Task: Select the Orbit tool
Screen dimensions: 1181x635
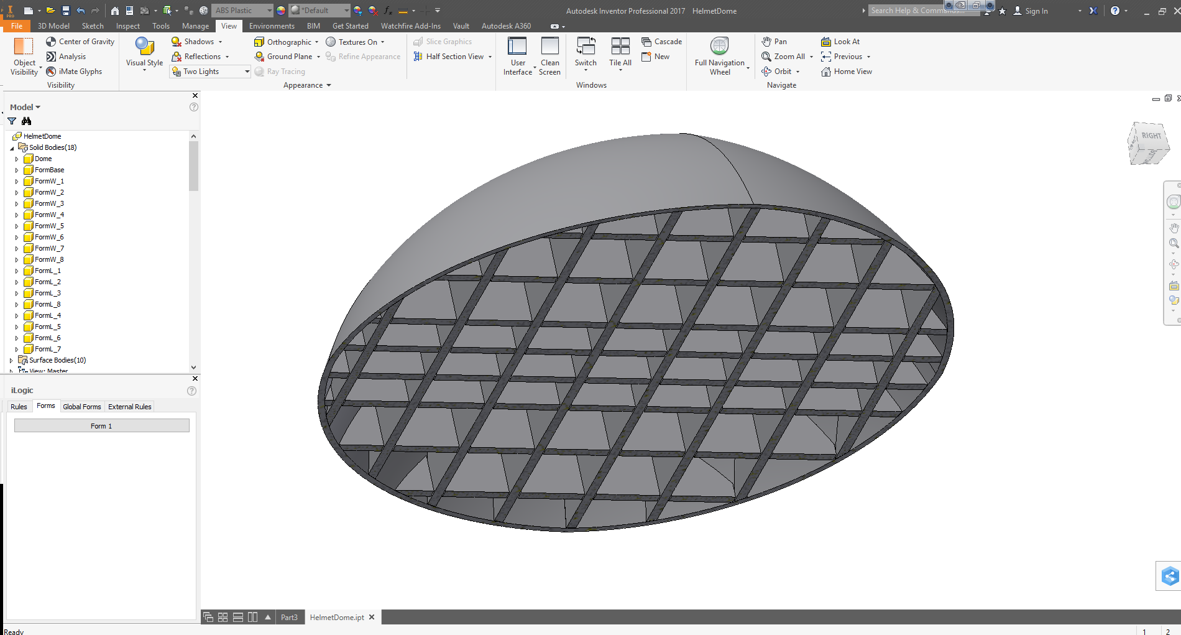Action: tap(776, 72)
